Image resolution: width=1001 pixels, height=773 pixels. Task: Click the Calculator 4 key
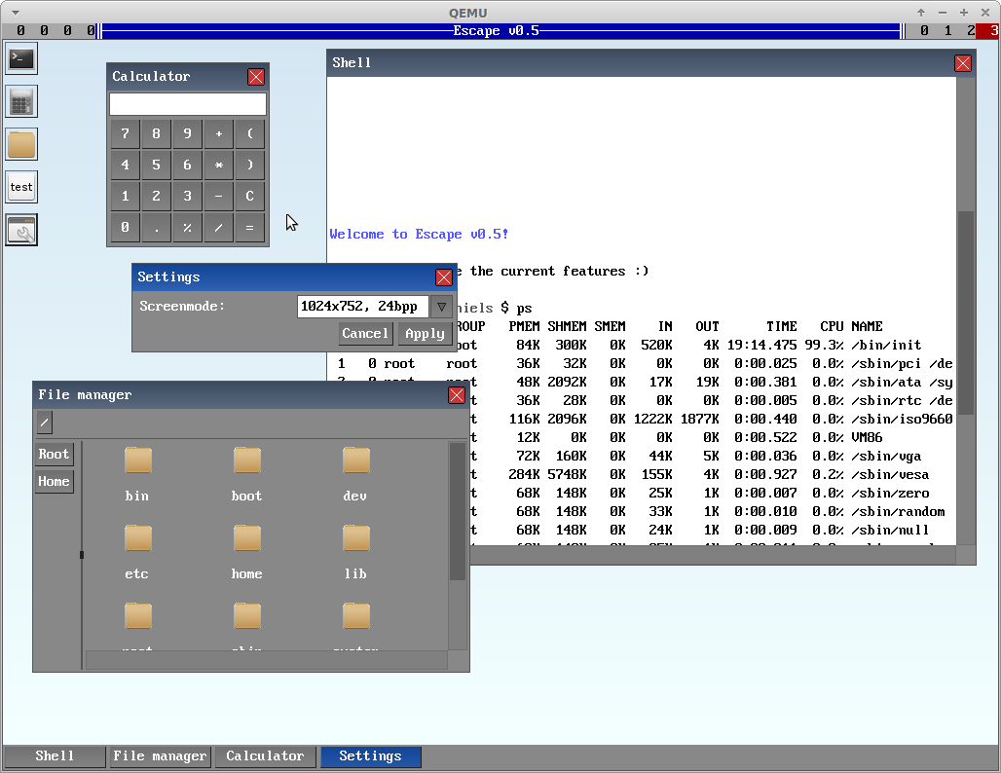(125, 165)
